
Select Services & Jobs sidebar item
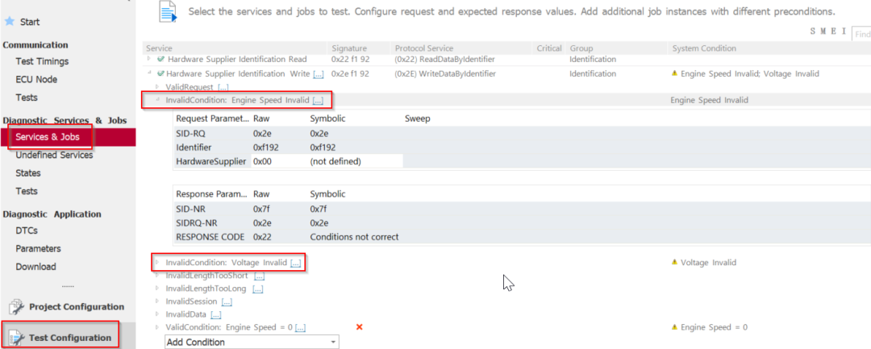click(68, 137)
